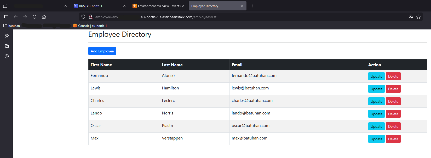Update the Oscar Piastri record

[376, 126]
